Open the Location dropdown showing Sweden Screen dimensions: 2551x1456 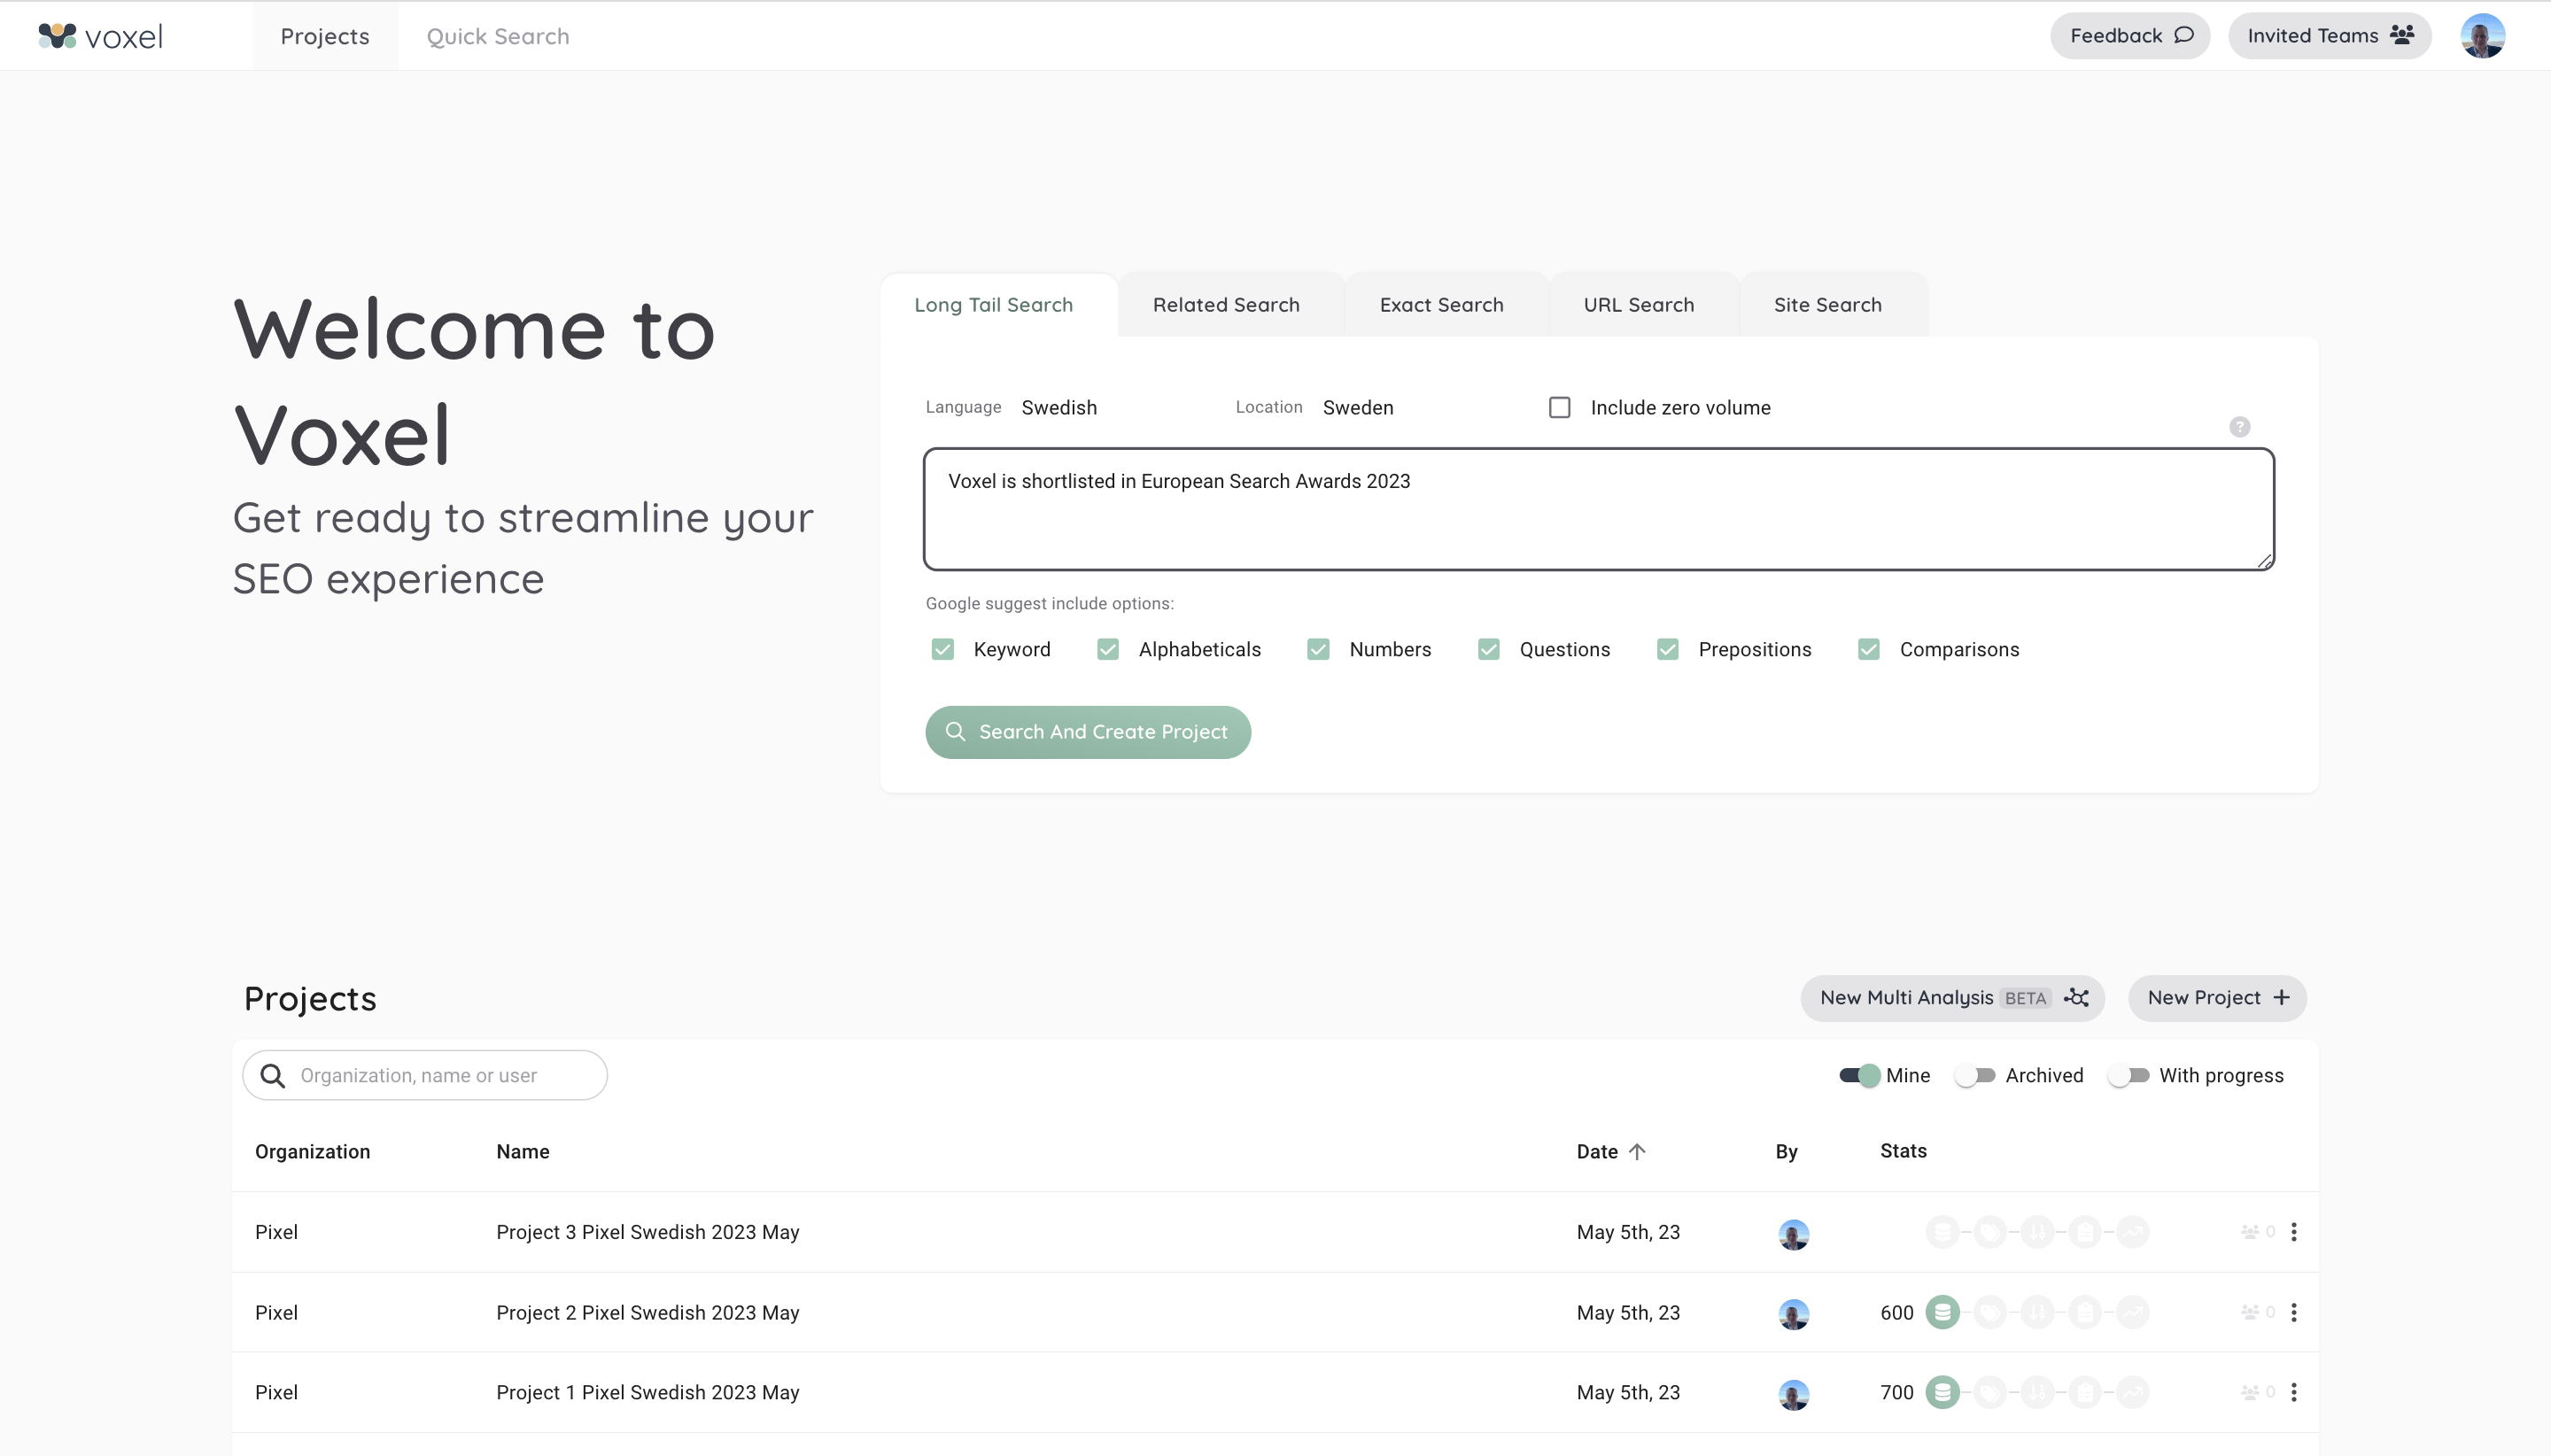1357,408
